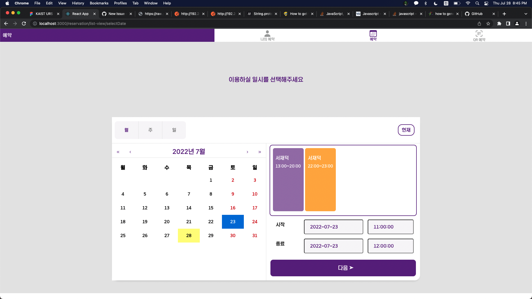Open macOS Spotlight search icon

477,3
